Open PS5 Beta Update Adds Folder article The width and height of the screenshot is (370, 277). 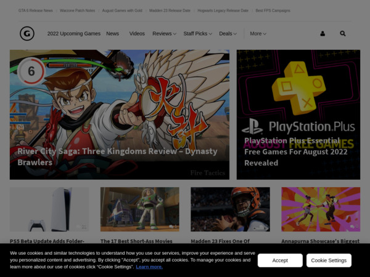click(47, 241)
